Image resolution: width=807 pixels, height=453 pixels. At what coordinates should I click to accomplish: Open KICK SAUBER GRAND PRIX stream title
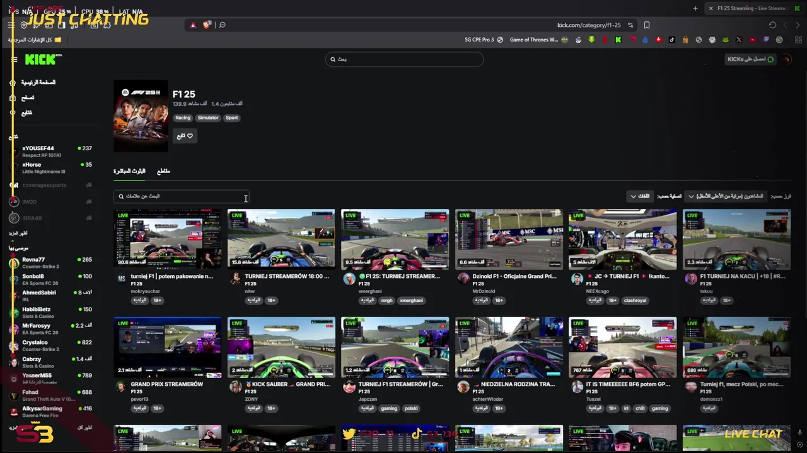287,384
